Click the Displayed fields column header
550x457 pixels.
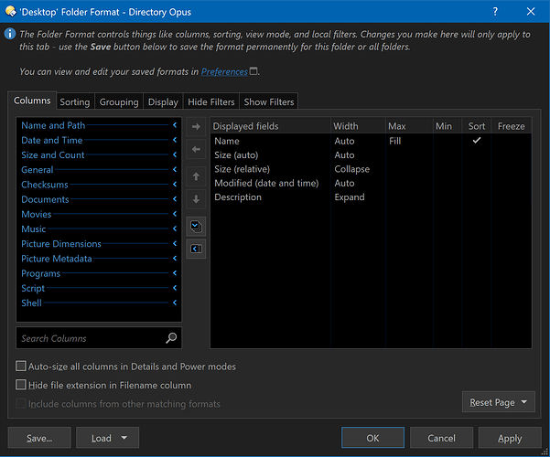(271, 126)
